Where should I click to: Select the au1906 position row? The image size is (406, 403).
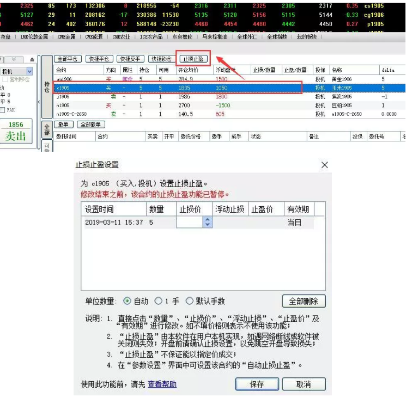229,79
